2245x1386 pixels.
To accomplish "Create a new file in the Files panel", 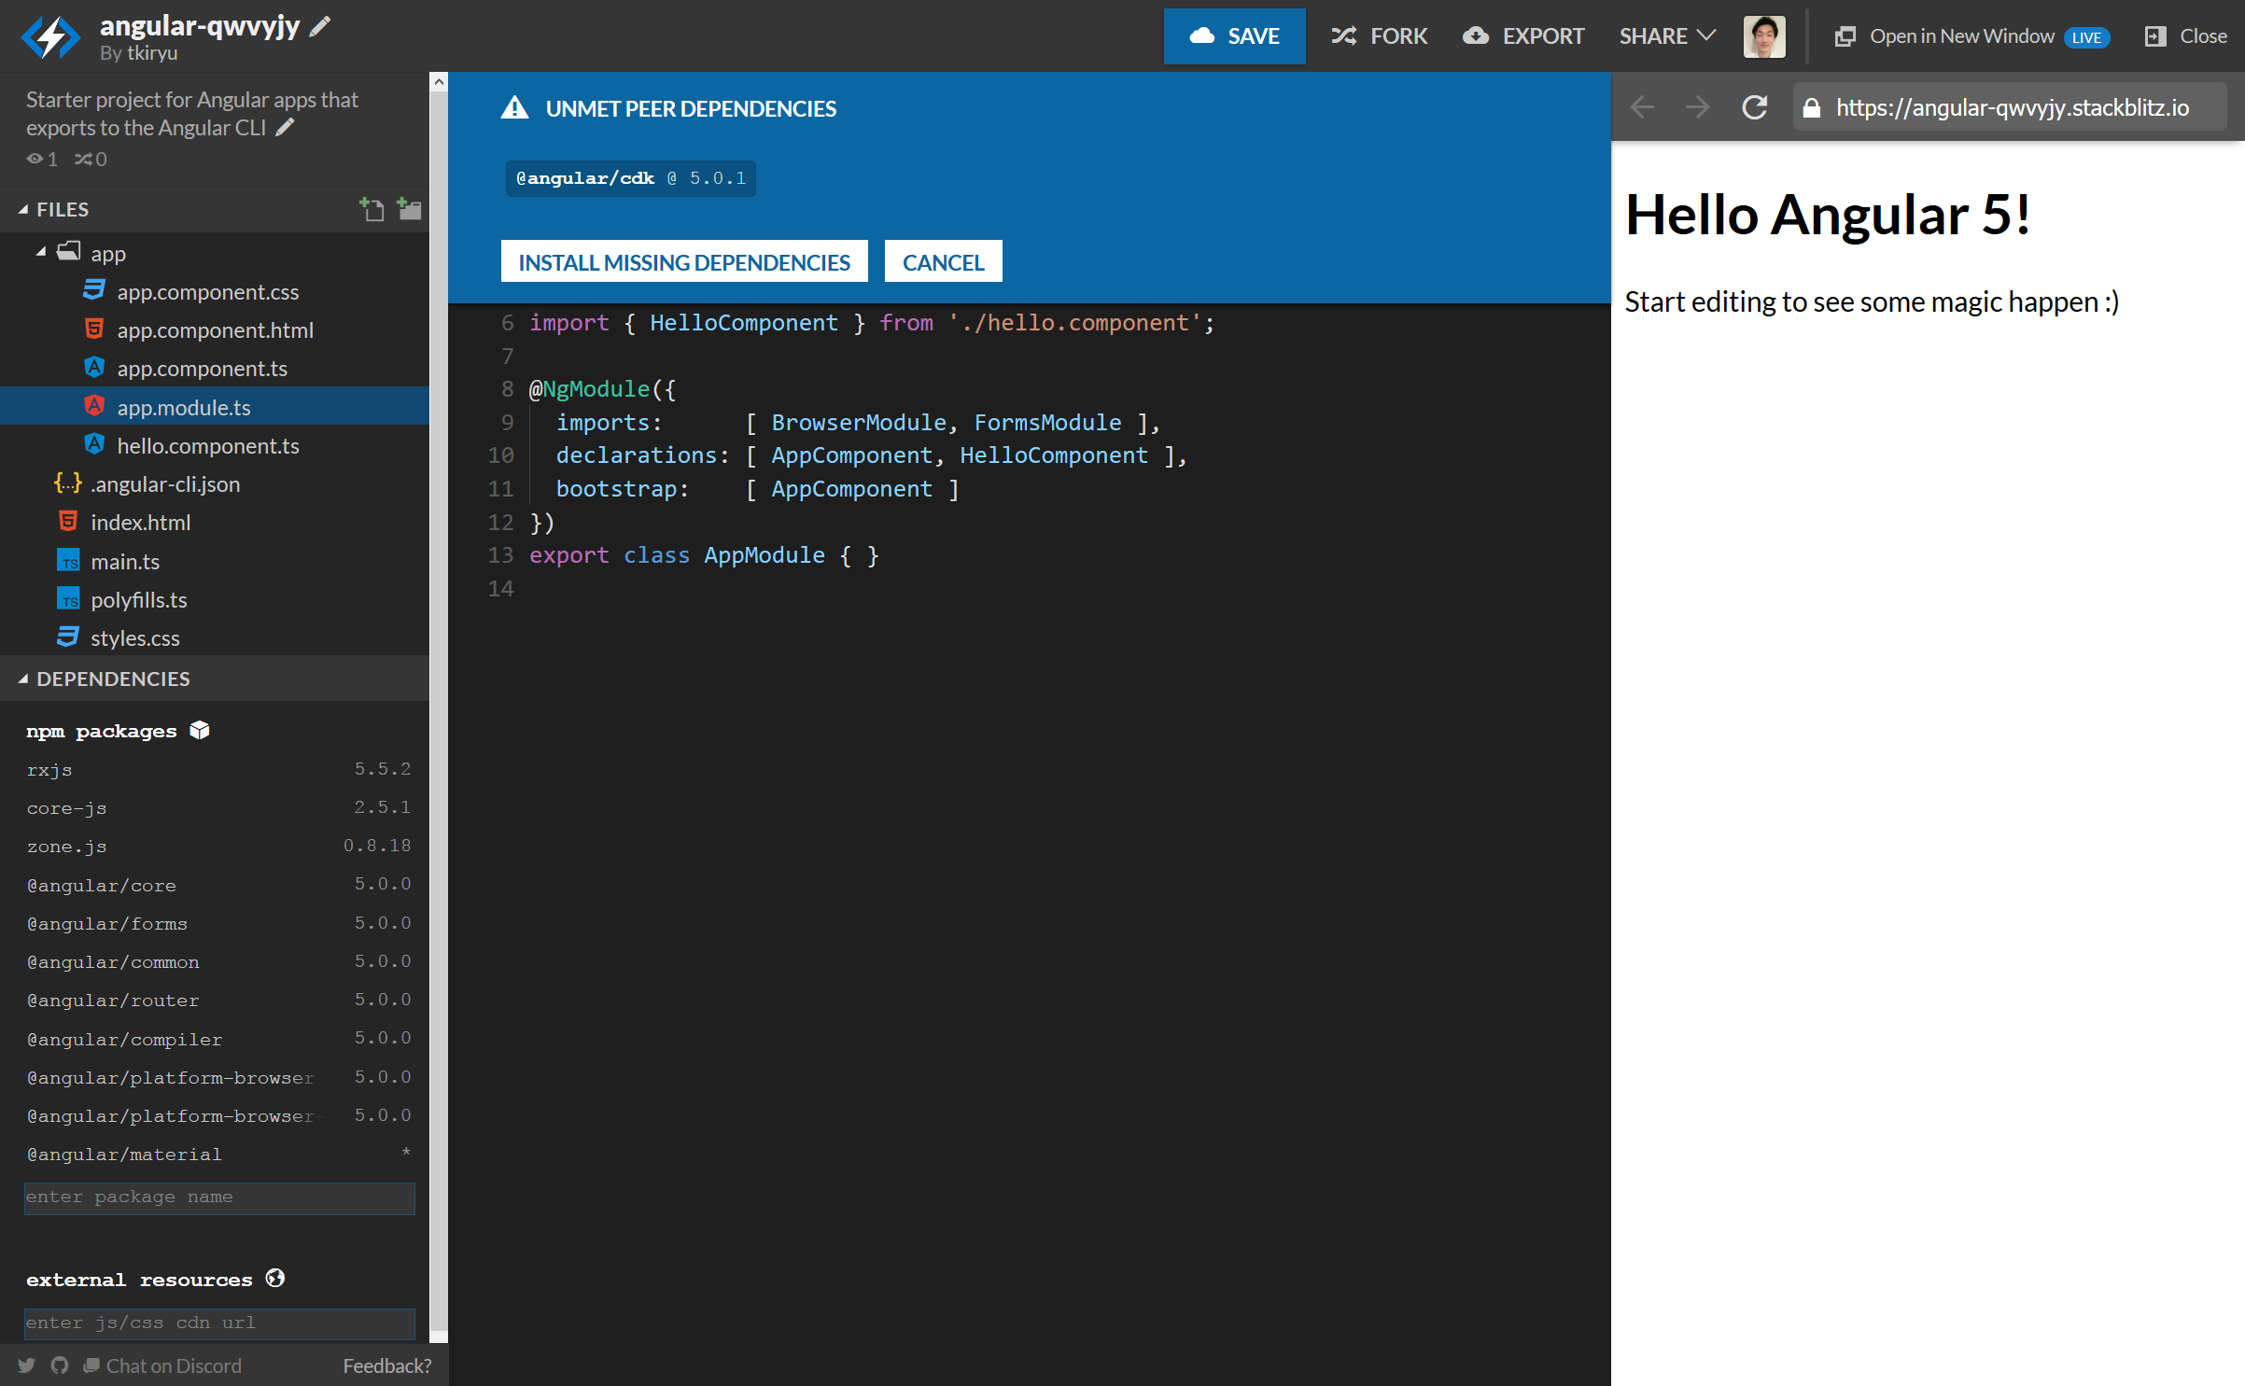I will click(372, 209).
